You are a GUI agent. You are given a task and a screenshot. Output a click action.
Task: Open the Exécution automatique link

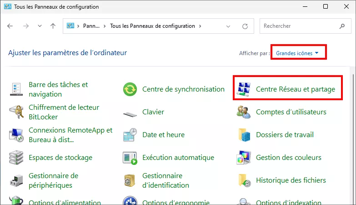(x=178, y=158)
